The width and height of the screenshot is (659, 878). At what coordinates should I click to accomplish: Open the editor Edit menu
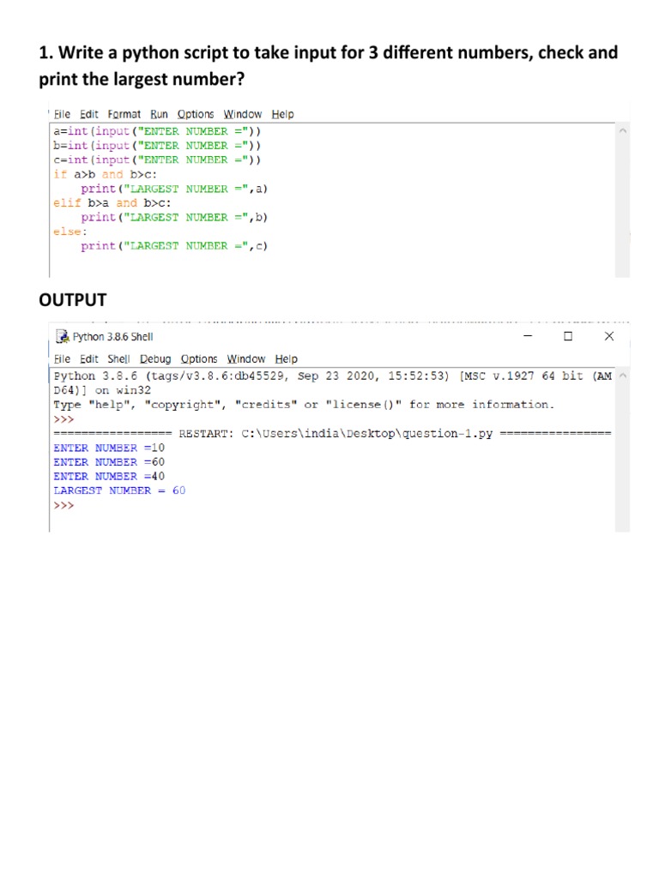click(89, 114)
